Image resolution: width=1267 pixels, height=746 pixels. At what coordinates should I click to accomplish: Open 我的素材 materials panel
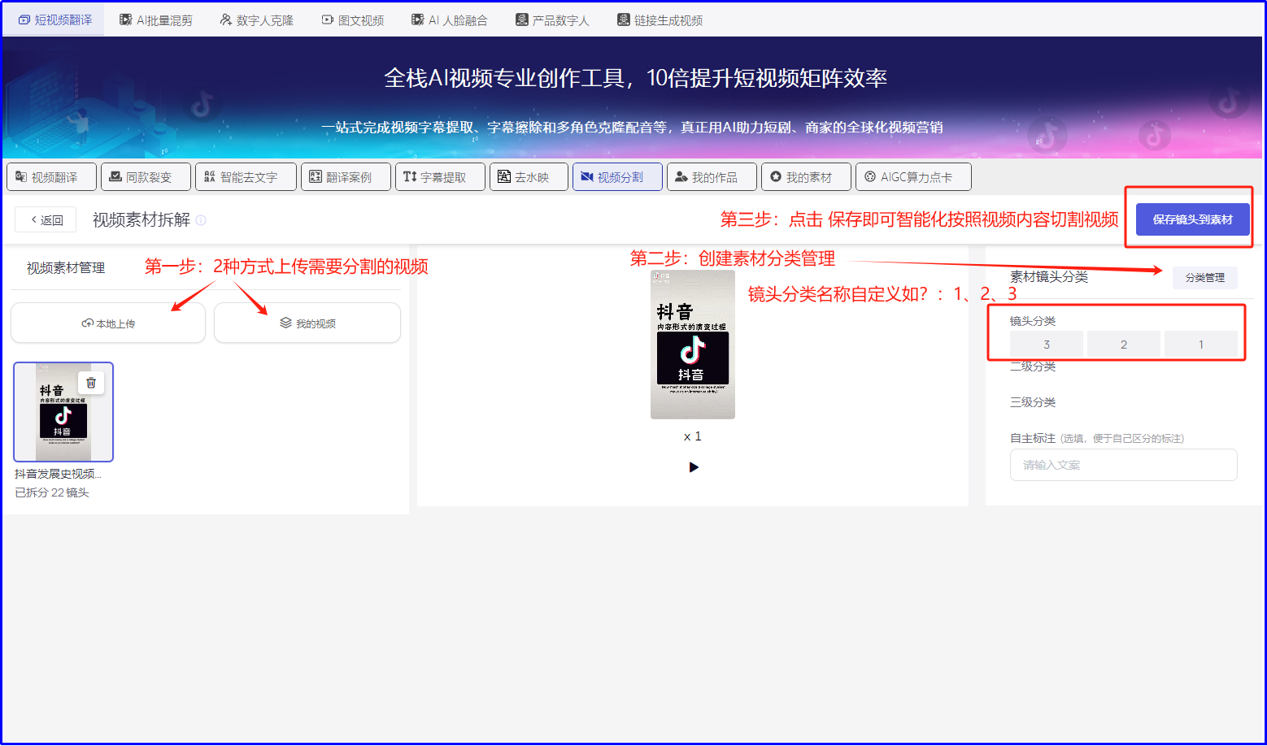coord(806,176)
